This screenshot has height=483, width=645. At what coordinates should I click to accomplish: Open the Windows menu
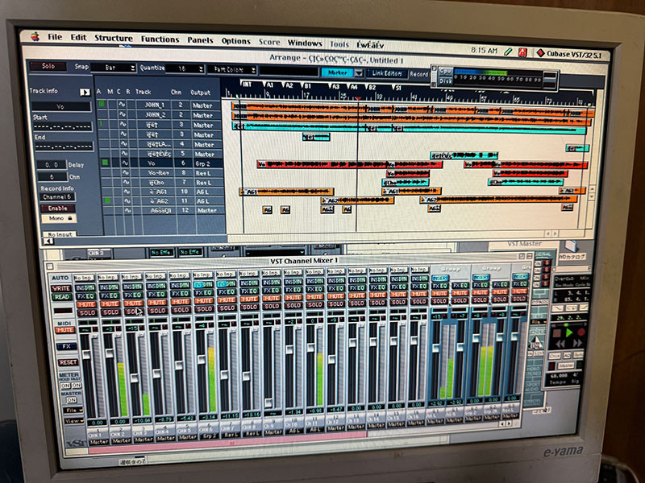click(305, 43)
